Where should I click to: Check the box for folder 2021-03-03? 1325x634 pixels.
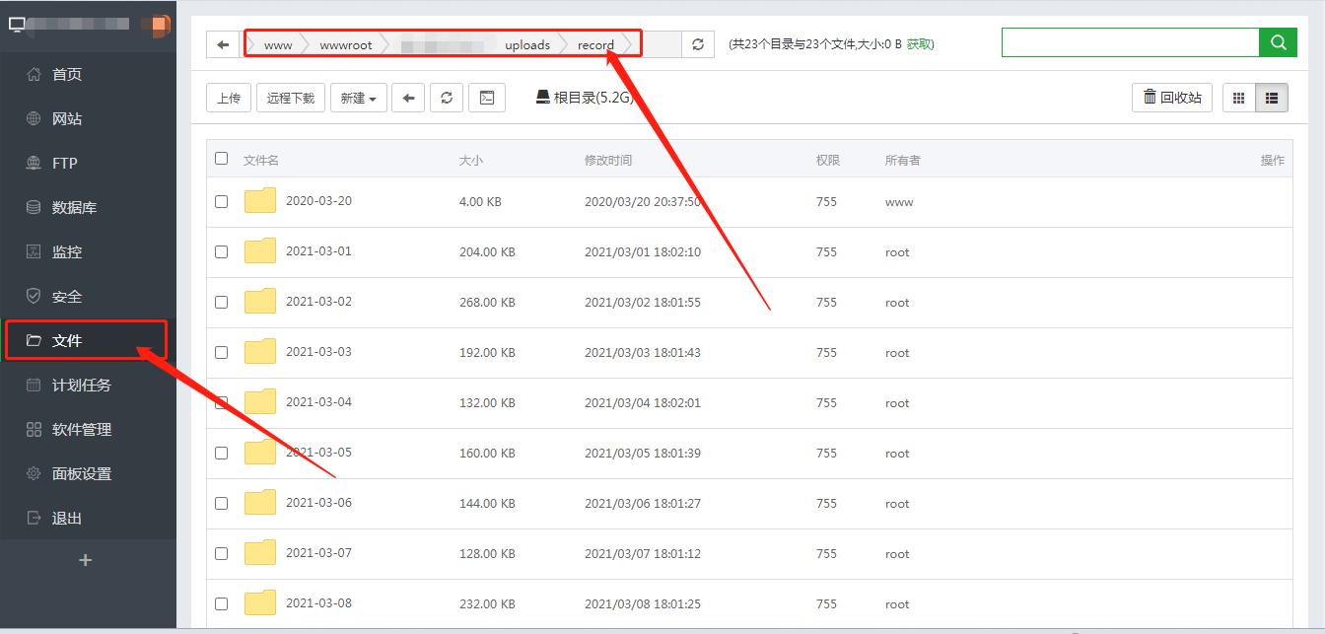click(221, 352)
